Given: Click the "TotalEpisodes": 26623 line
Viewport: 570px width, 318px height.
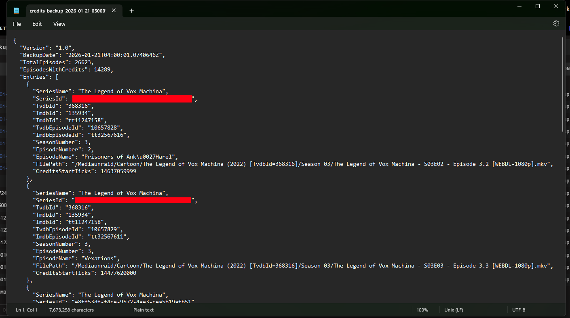Looking at the screenshot, I should coord(57,62).
